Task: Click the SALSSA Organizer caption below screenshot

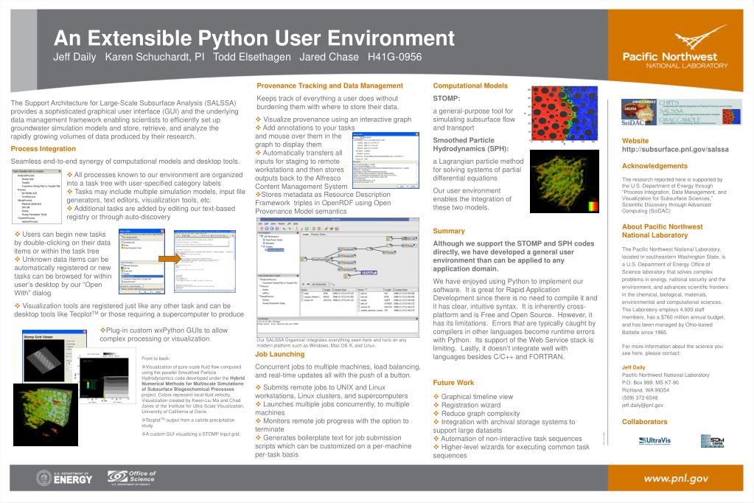Action: point(332,342)
